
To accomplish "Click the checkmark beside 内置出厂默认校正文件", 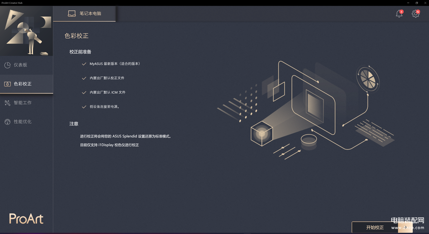I will (84, 78).
